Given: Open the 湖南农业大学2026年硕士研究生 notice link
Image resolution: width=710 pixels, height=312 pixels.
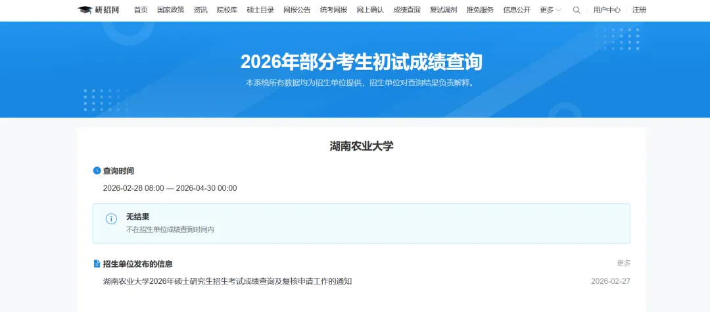Looking at the screenshot, I should tap(227, 281).
